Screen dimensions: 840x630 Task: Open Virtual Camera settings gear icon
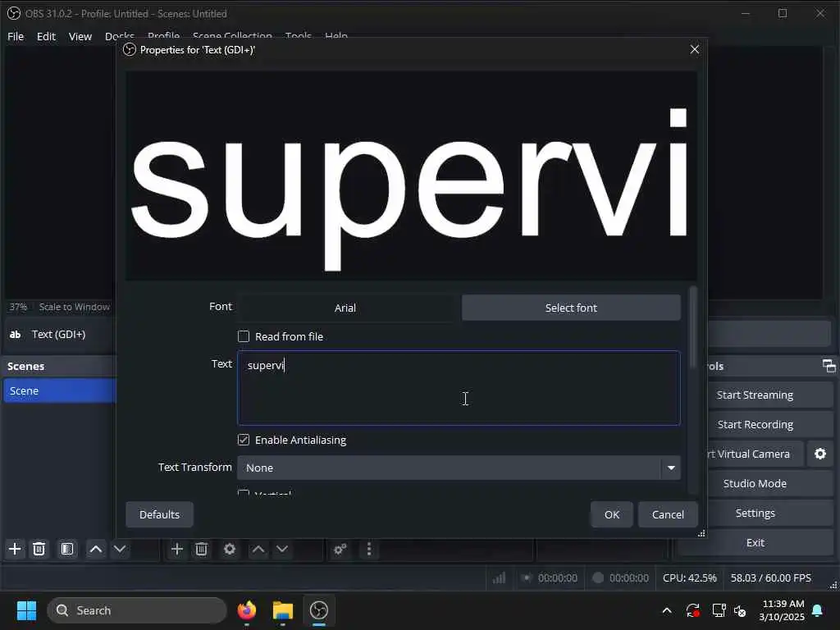pos(820,454)
